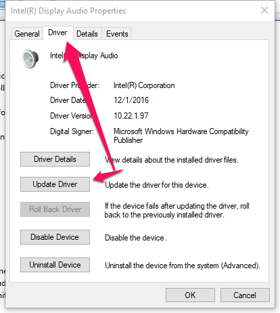Click the 'Update the driver for this device' description
The width and height of the screenshot is (280, 313).
pos(157,185)
